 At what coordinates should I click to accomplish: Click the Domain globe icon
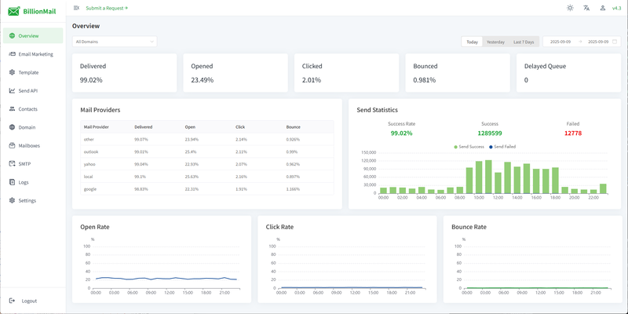point(12,127)
